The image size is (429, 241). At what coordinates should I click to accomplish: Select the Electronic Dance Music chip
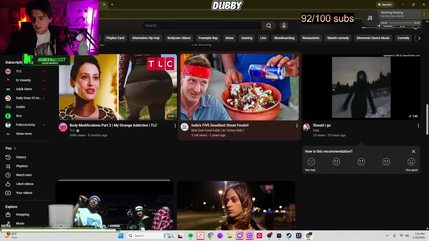click(x=373, y=38)
